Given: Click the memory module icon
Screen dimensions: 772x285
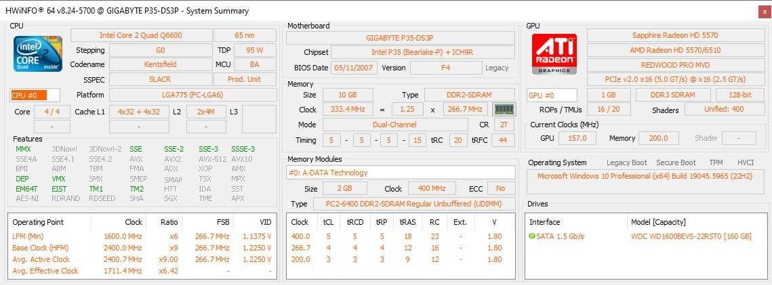Looking at the screenshot, I should [x=503, y=109].
